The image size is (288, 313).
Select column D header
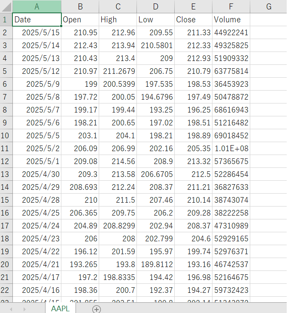pos(155,6)
